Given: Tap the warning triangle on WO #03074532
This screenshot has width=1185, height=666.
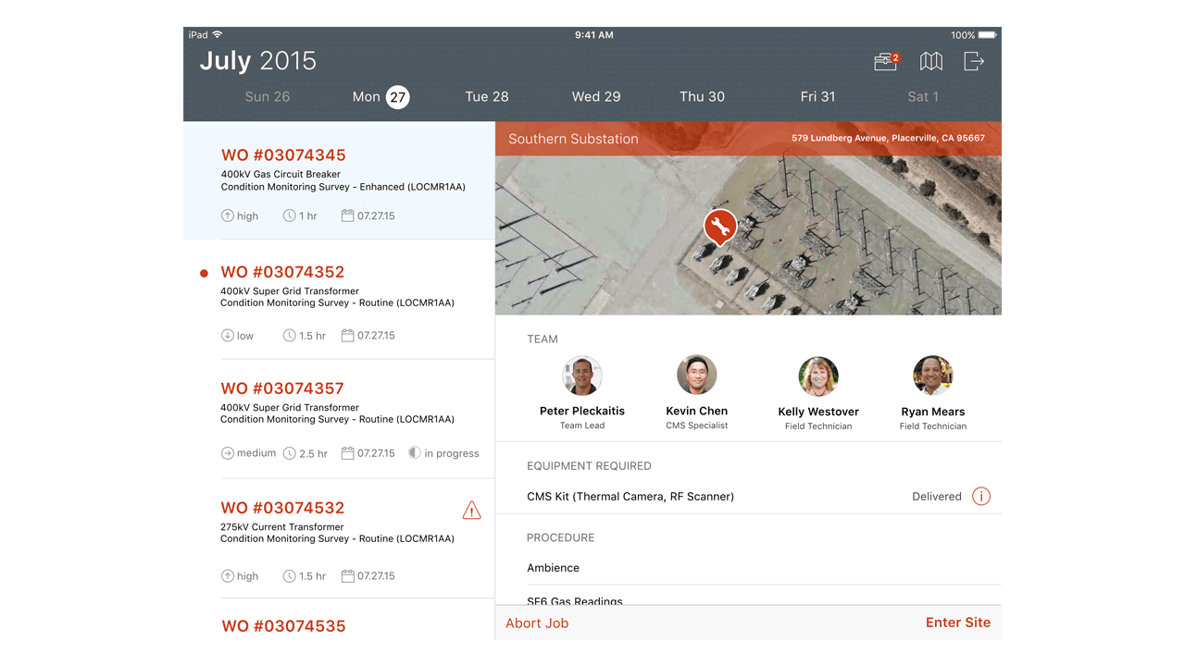Looking at the screenshot, I should [472, 510].
